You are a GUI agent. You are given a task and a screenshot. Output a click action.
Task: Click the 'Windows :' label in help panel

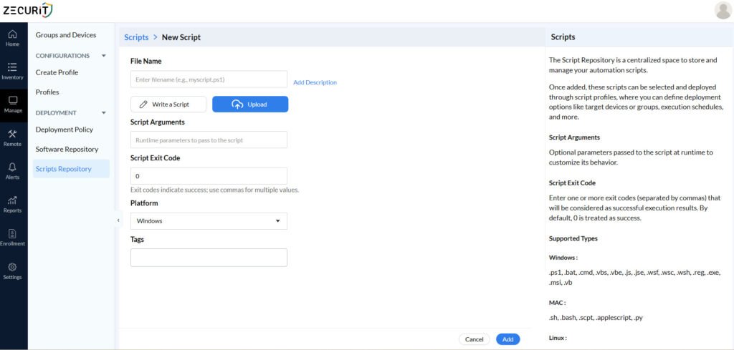coord(563,258)
